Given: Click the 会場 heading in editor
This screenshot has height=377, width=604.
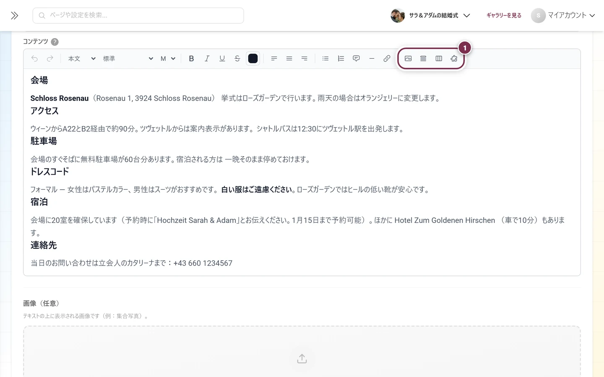Looking at the screenshot, I should point(39,80).
